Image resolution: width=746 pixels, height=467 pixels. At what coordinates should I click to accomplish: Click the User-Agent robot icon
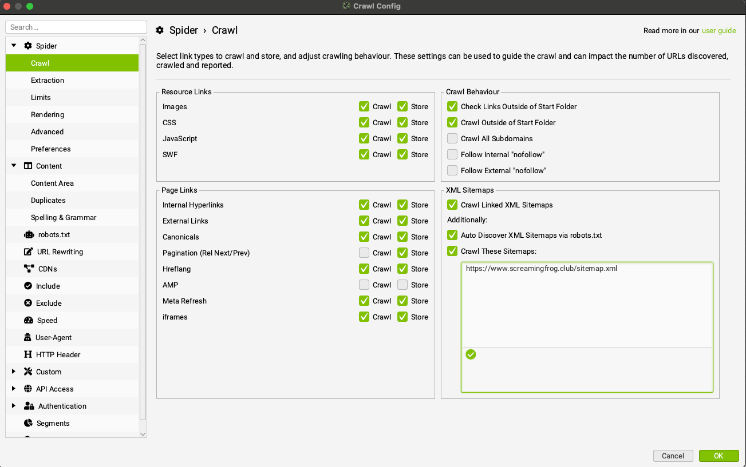tap(29, 337)
